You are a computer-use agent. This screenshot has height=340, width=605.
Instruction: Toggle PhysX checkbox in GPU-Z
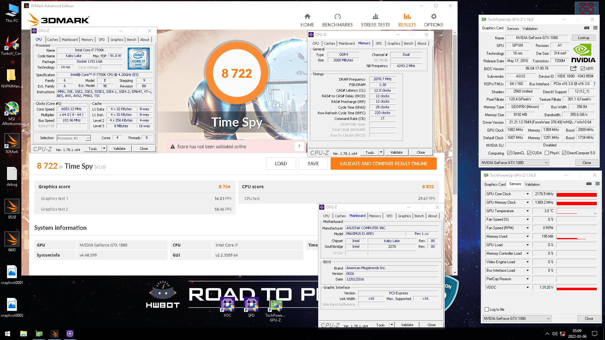pyautogui.click(x=547, y=153)
